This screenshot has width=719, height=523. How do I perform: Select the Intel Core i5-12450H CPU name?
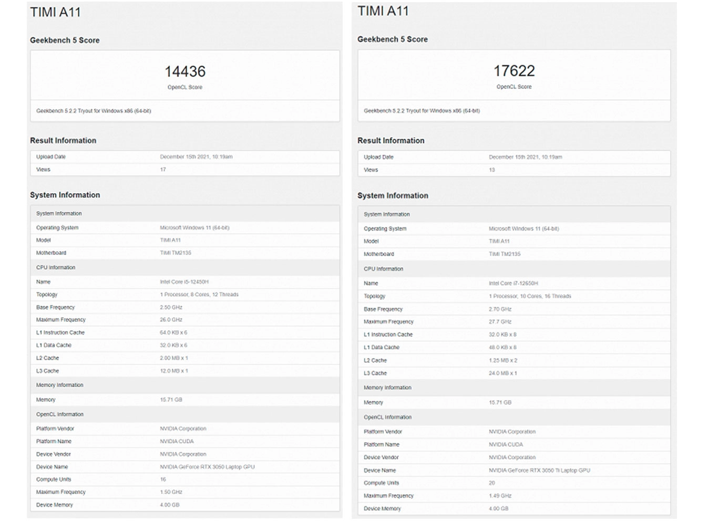coord(184,282)
